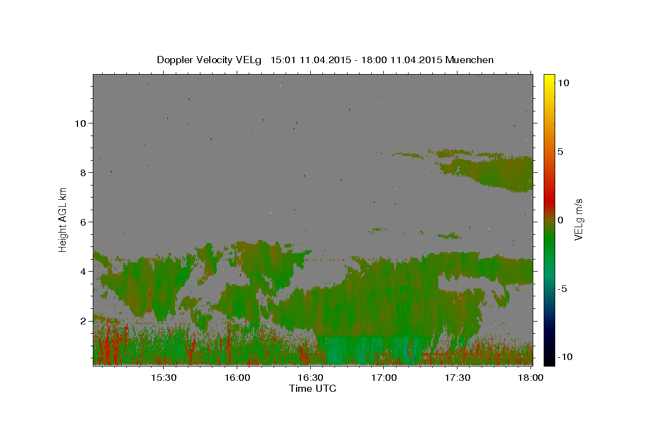This screenshot has width=659, height=439.
Task: Click the height axis label 4
Action: [x=83, y=272]
